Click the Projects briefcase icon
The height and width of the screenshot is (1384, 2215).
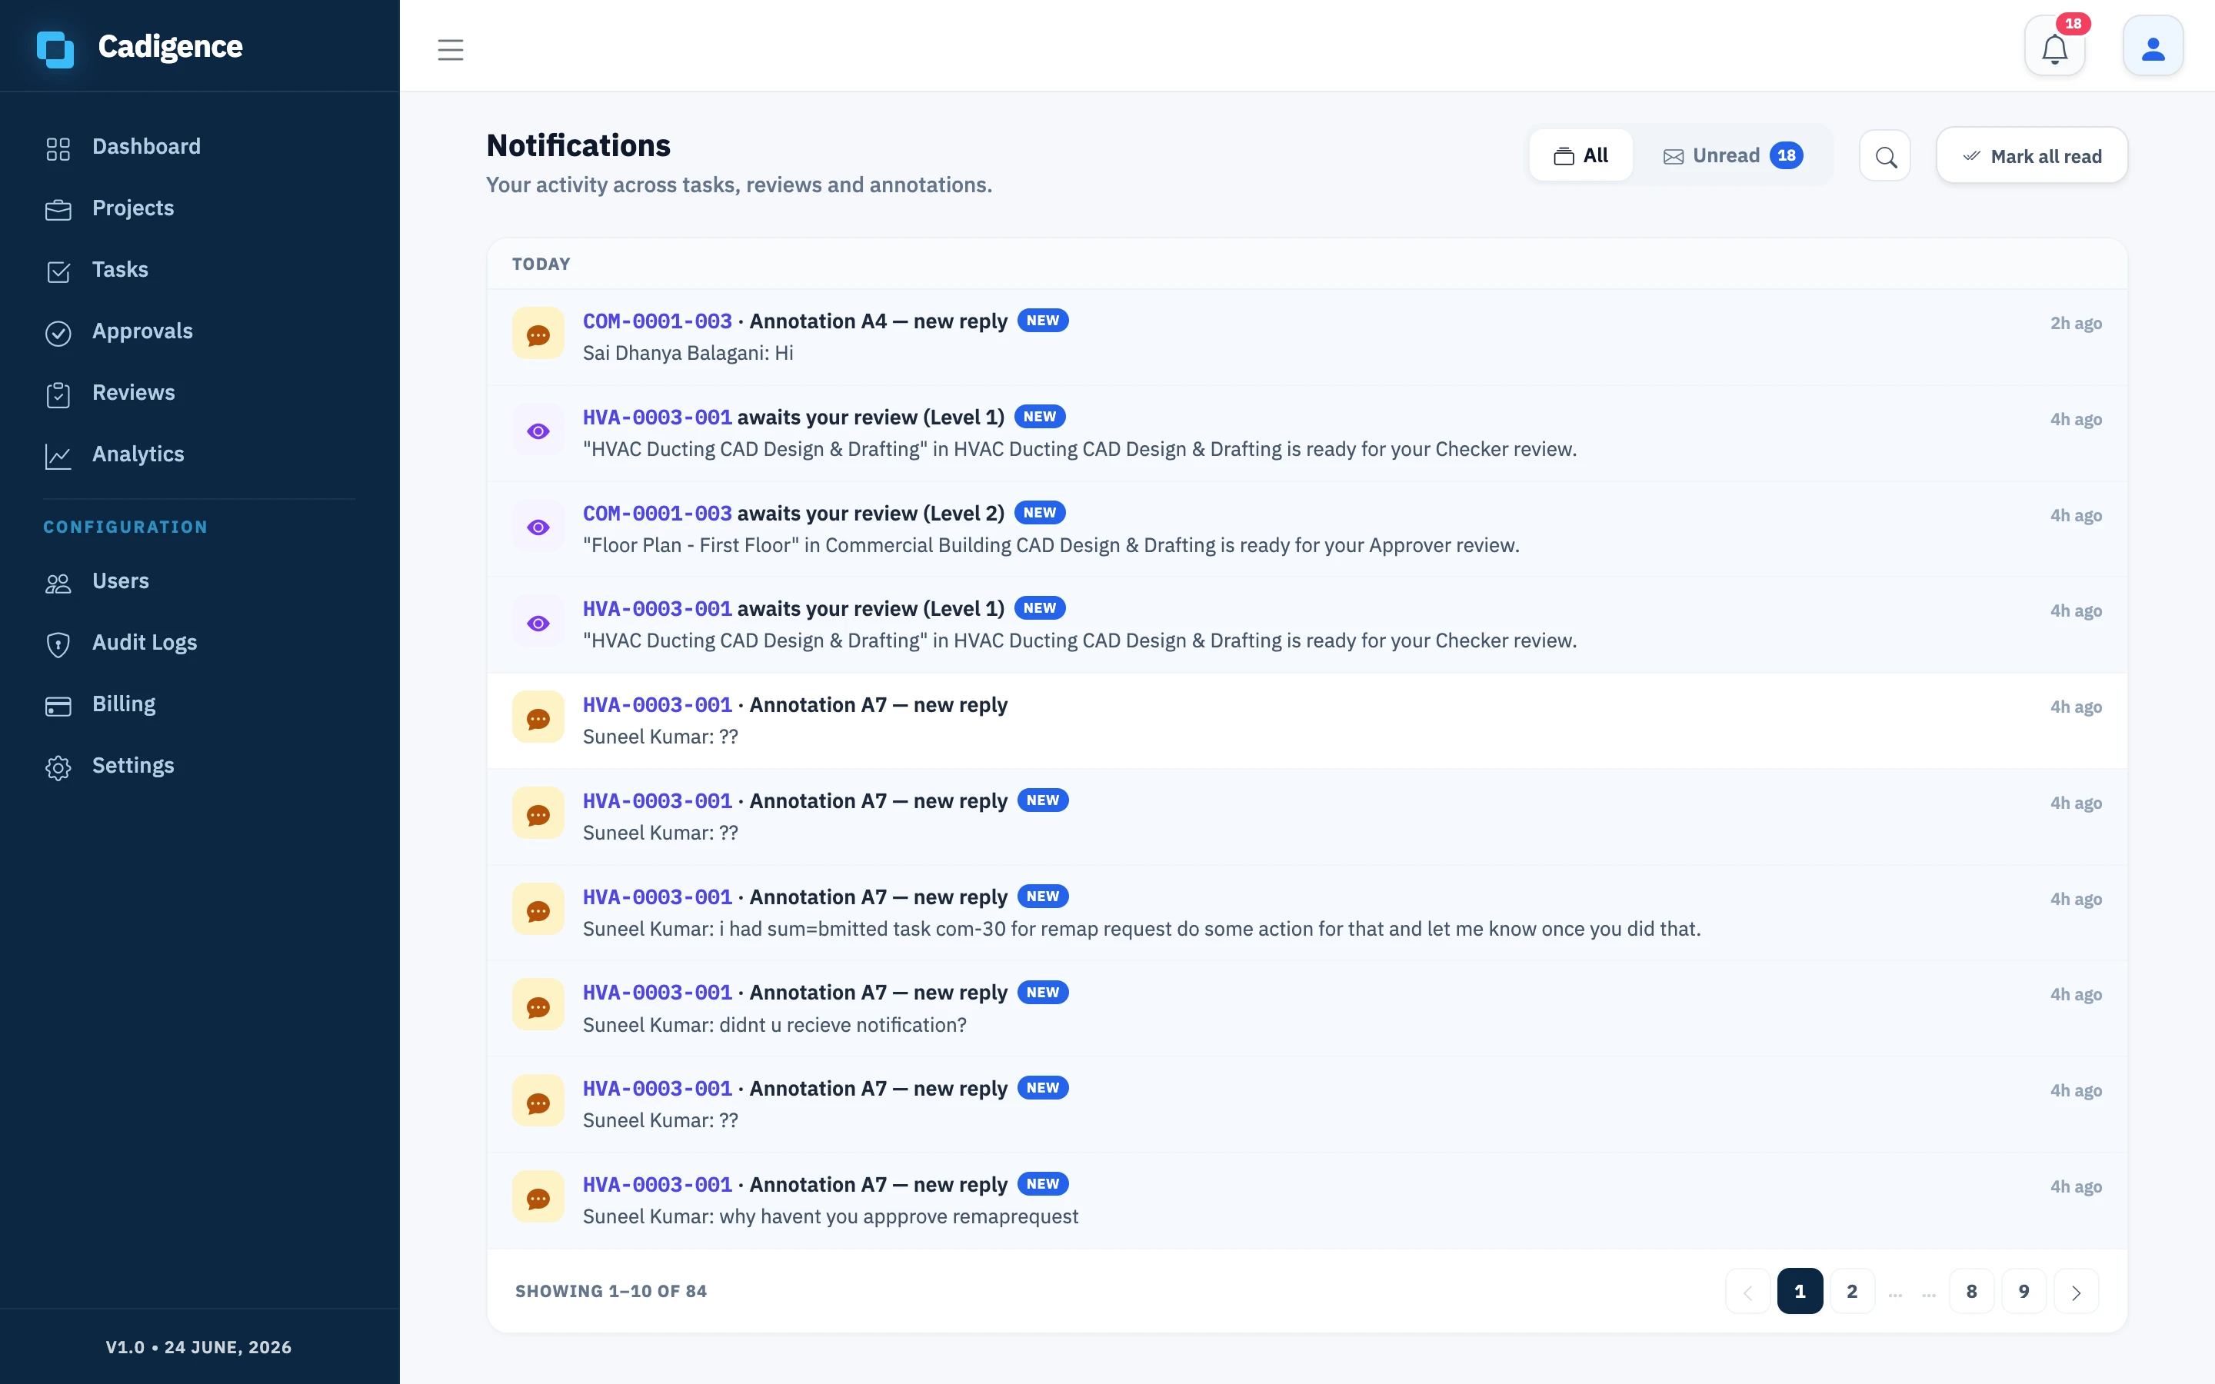(x=58, y=210)
